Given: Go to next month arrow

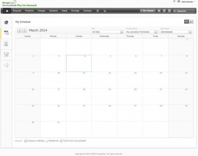Looking at the screenshot, I should [24, 31].
